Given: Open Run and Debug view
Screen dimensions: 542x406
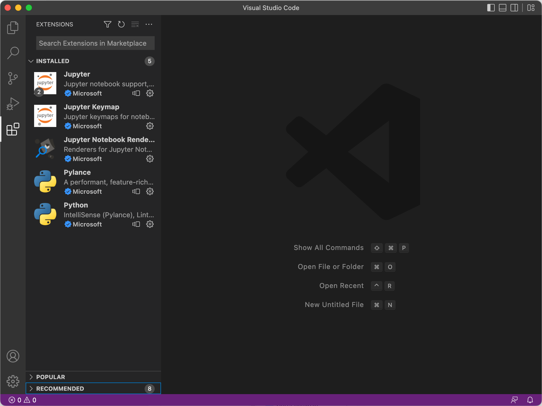Looking at the screenshot, I should coord(13,104).
